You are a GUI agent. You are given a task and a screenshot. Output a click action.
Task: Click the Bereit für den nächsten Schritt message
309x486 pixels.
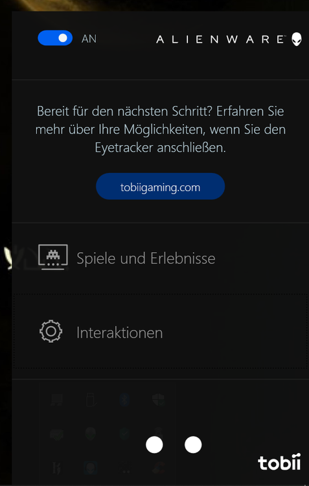(x=160, y=129)
